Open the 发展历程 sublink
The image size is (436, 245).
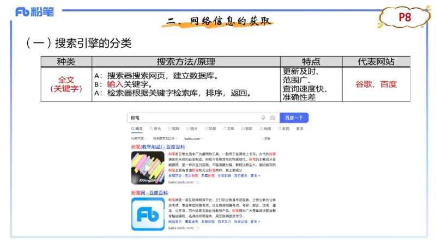click(208, 222)
